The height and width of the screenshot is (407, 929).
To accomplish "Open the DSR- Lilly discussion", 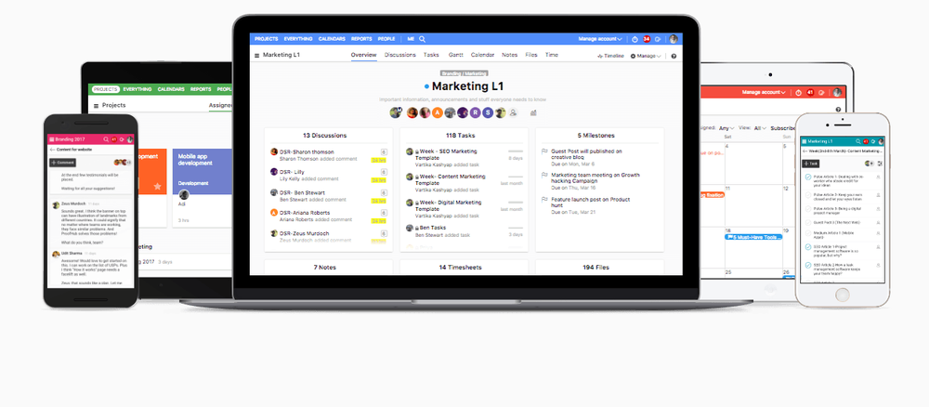I will (292, 172).
